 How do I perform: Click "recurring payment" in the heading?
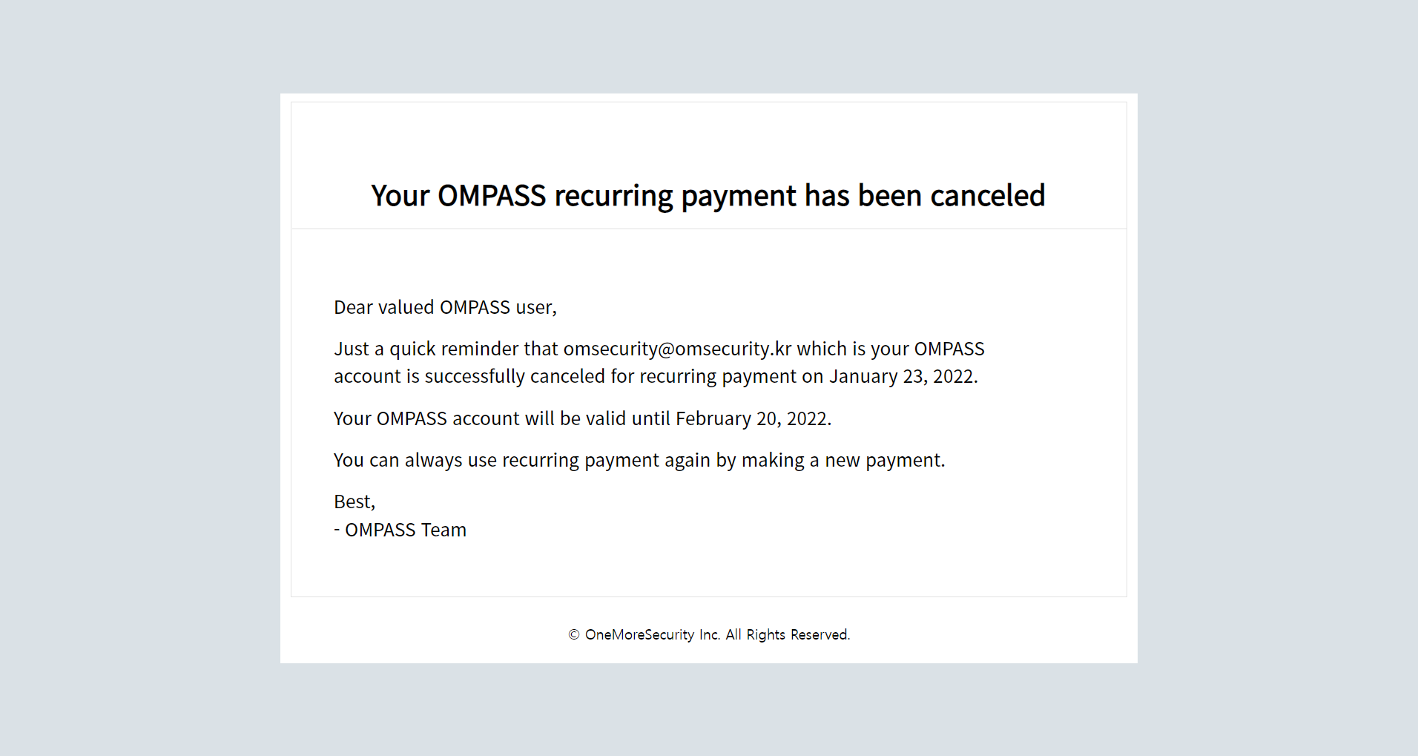tap(675, 196)
